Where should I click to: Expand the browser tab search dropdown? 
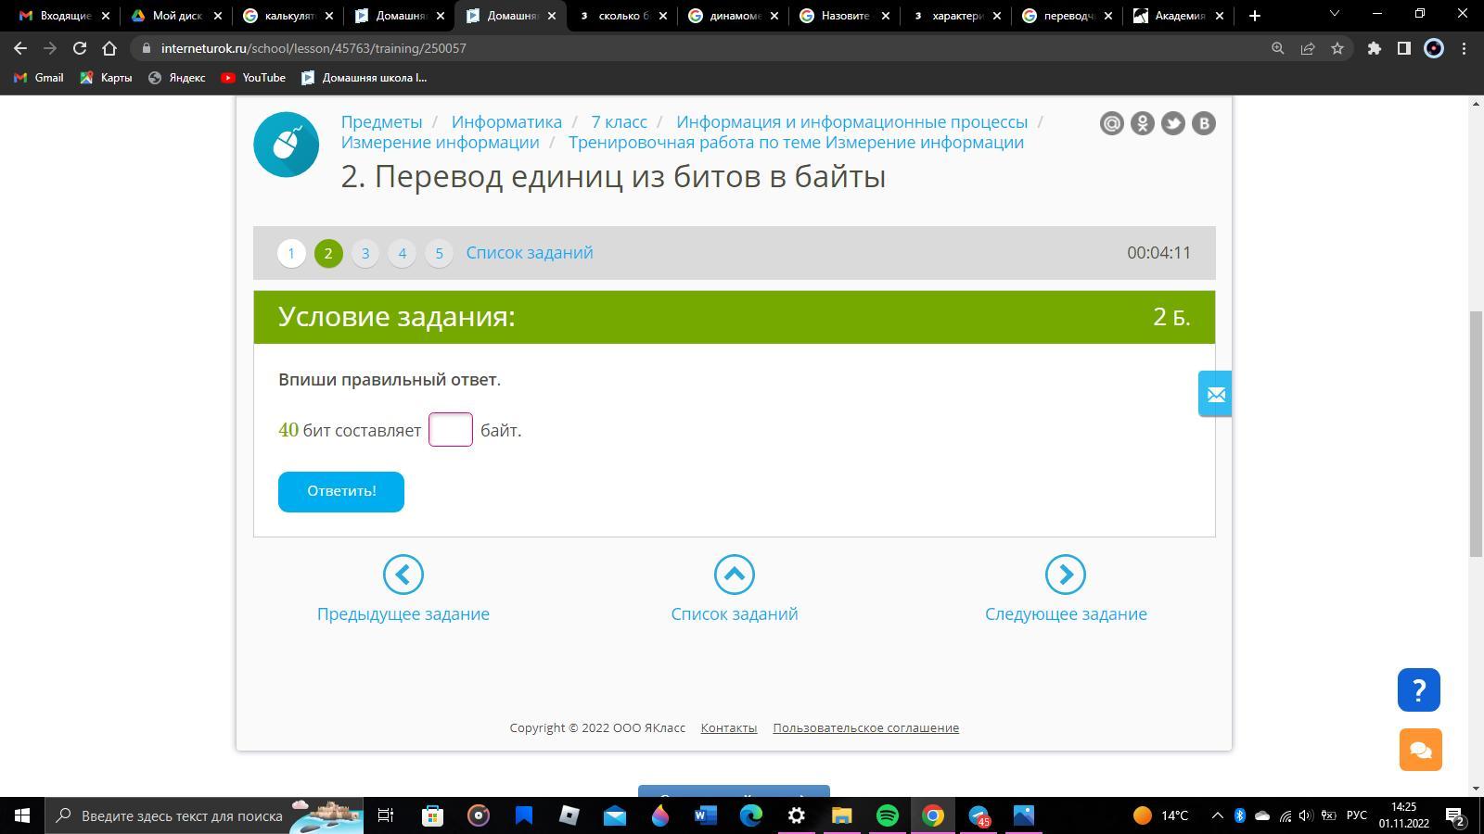1334,15
